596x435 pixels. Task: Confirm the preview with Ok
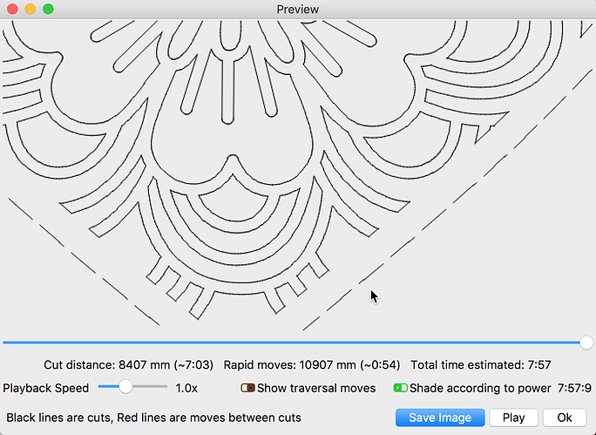click(565, 418)
